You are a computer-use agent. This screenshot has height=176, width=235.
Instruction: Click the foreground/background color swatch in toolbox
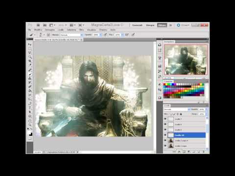click(30, 133)
